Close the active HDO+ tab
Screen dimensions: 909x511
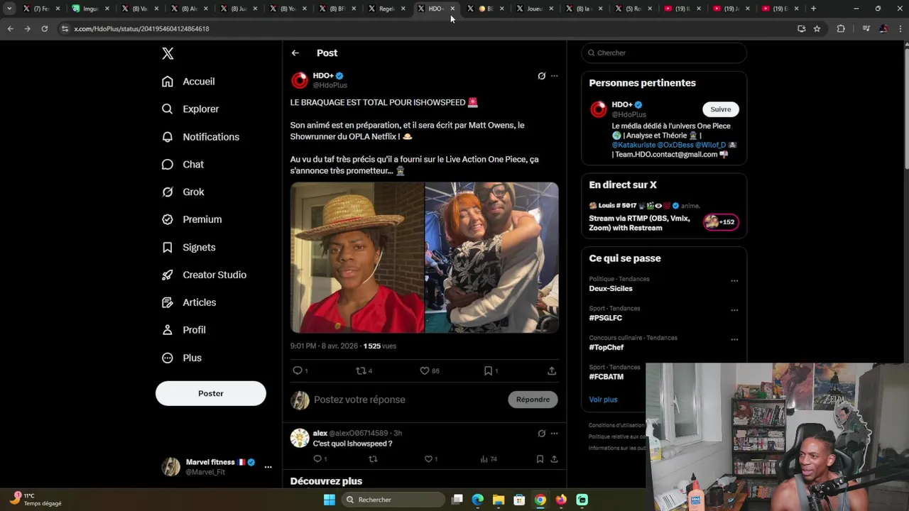click(x=452, y=9)
